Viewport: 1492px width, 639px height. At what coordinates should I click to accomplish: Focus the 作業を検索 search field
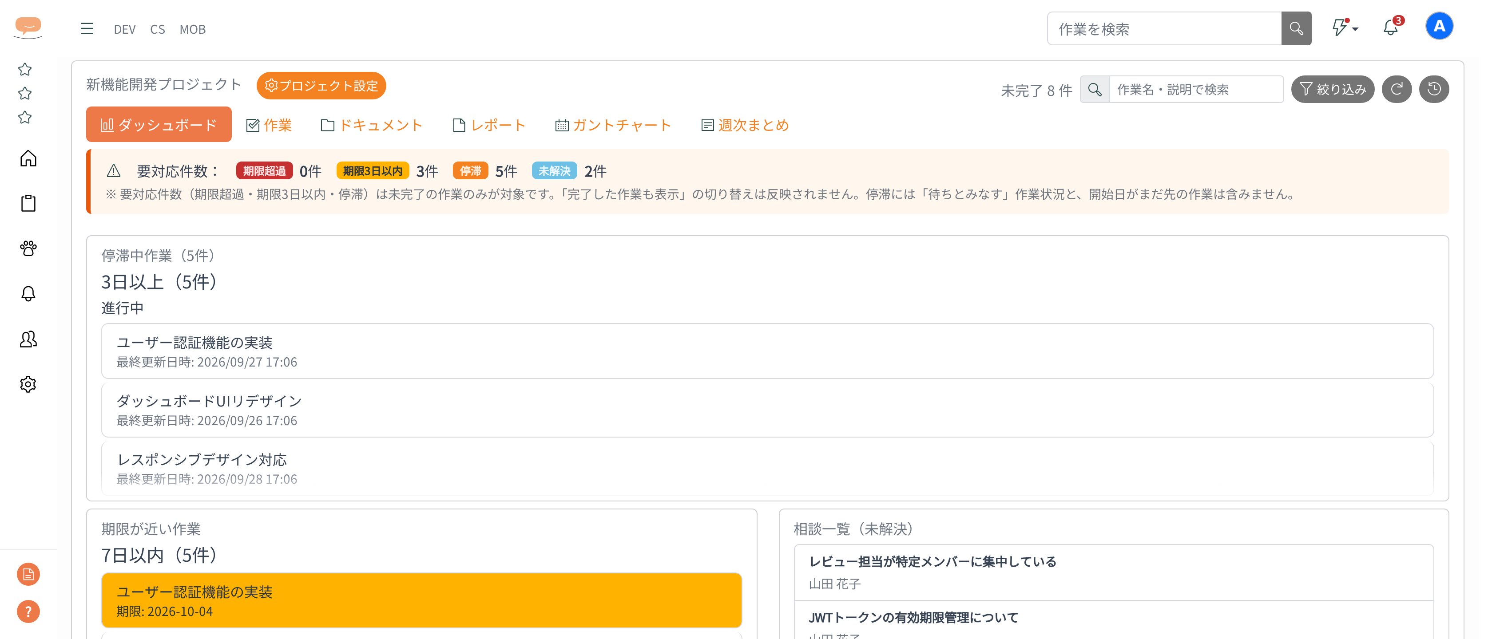coord(1164,28)
